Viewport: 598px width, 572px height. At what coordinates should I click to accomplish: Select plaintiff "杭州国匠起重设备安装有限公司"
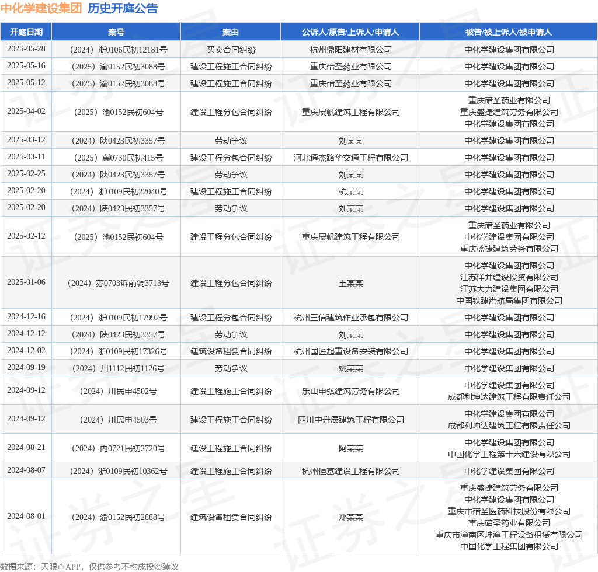(x=350, y=351)
